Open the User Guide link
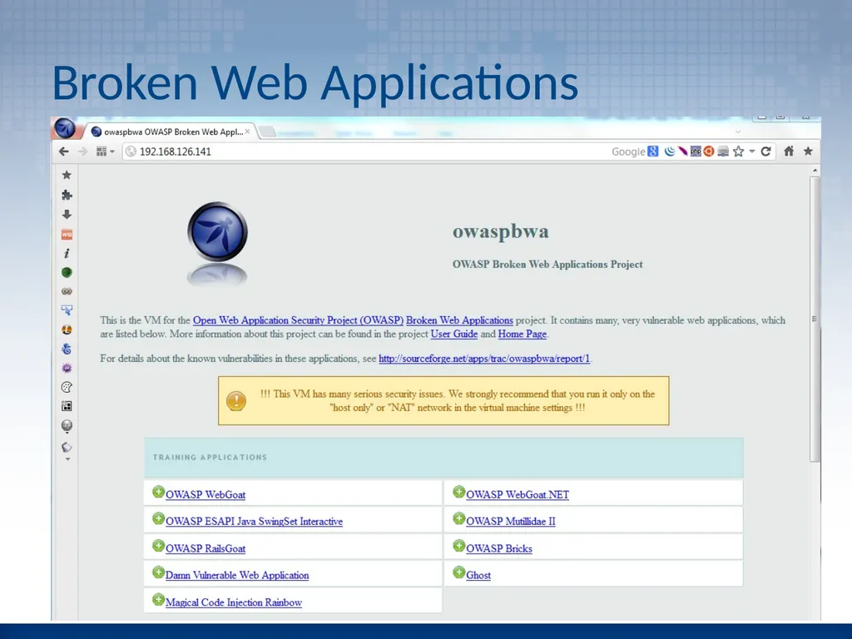Viewport: 852px width, 639px height. pos(454,334)
